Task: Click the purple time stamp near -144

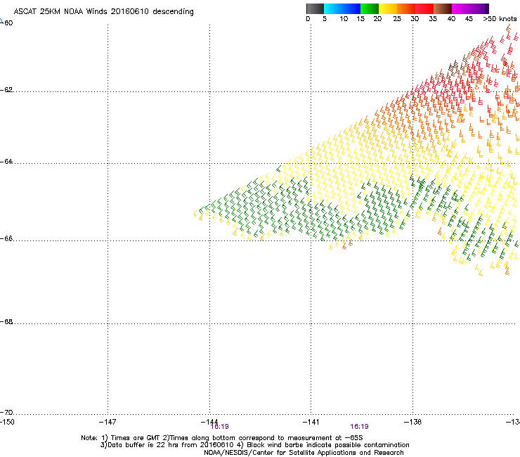Action: click(219, 427)
